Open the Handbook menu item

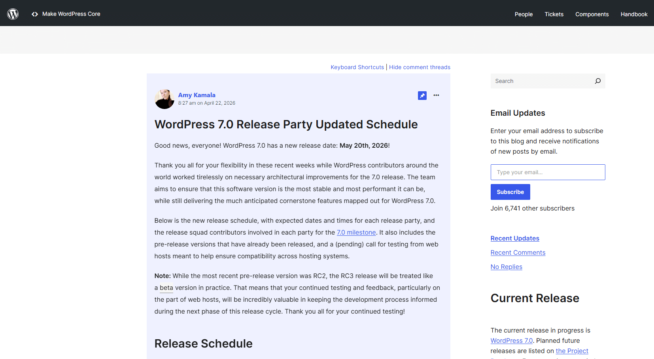634,14
